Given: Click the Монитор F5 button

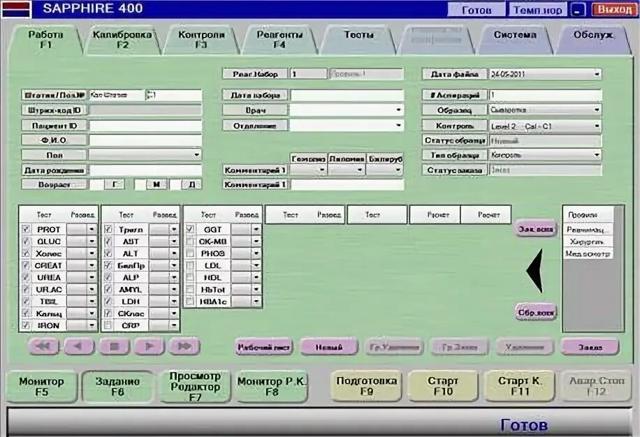Looking at the screenshot, I should pos(42,387).
